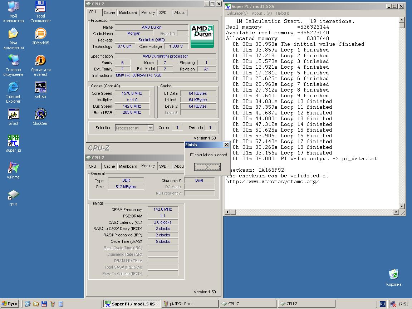The height and width of the screenshot is (309, 412).
Task: Open Mainboard tab in top CPU-Z window
Action: pyautogui.click(x=128, y=13)
